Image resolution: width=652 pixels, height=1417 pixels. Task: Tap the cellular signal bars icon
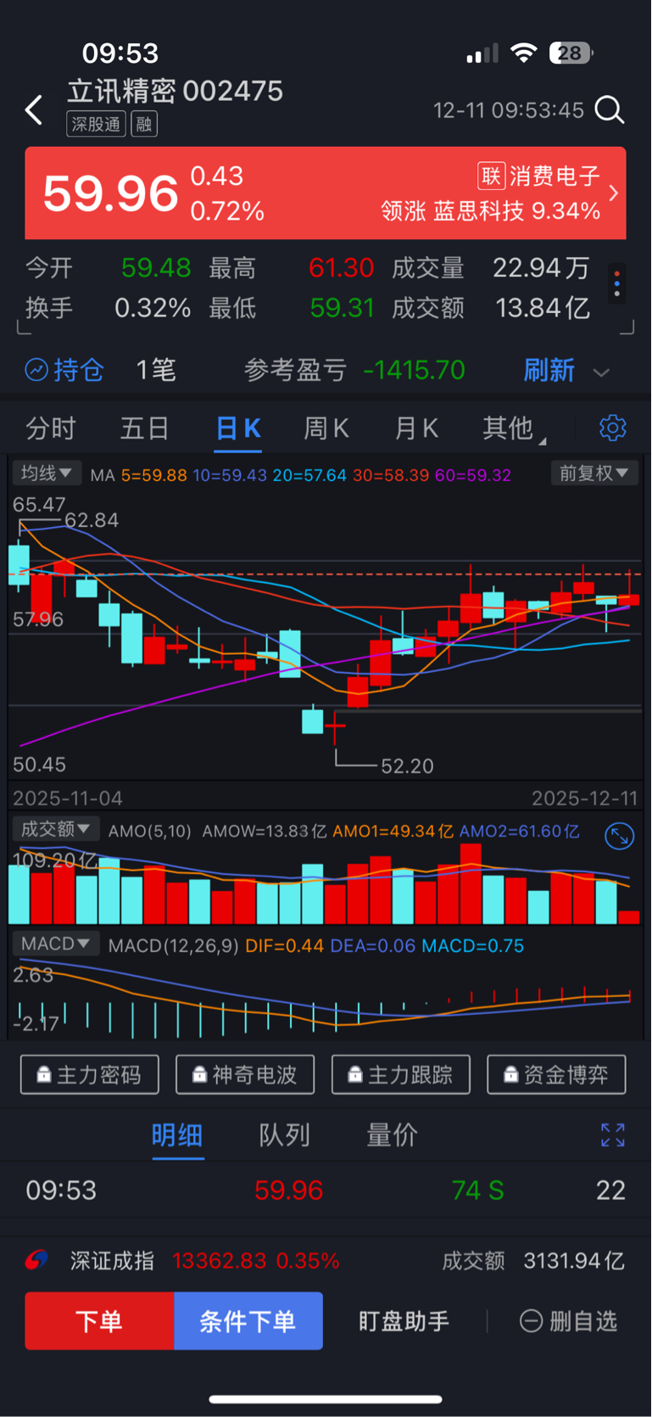[482, 54]
